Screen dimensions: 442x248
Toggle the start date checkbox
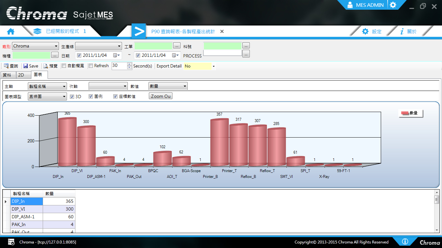pos(79,55)
